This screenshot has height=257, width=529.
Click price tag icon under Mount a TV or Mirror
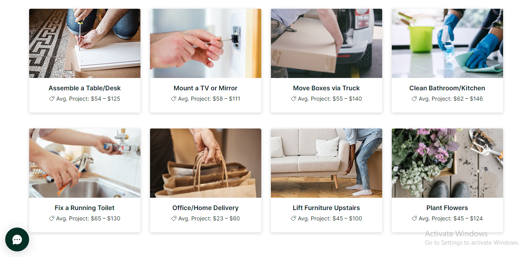coord(174,99)
